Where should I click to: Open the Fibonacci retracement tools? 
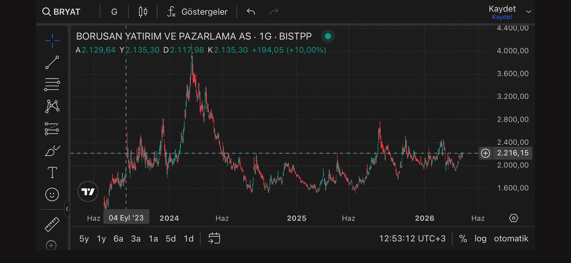(52, 85)
